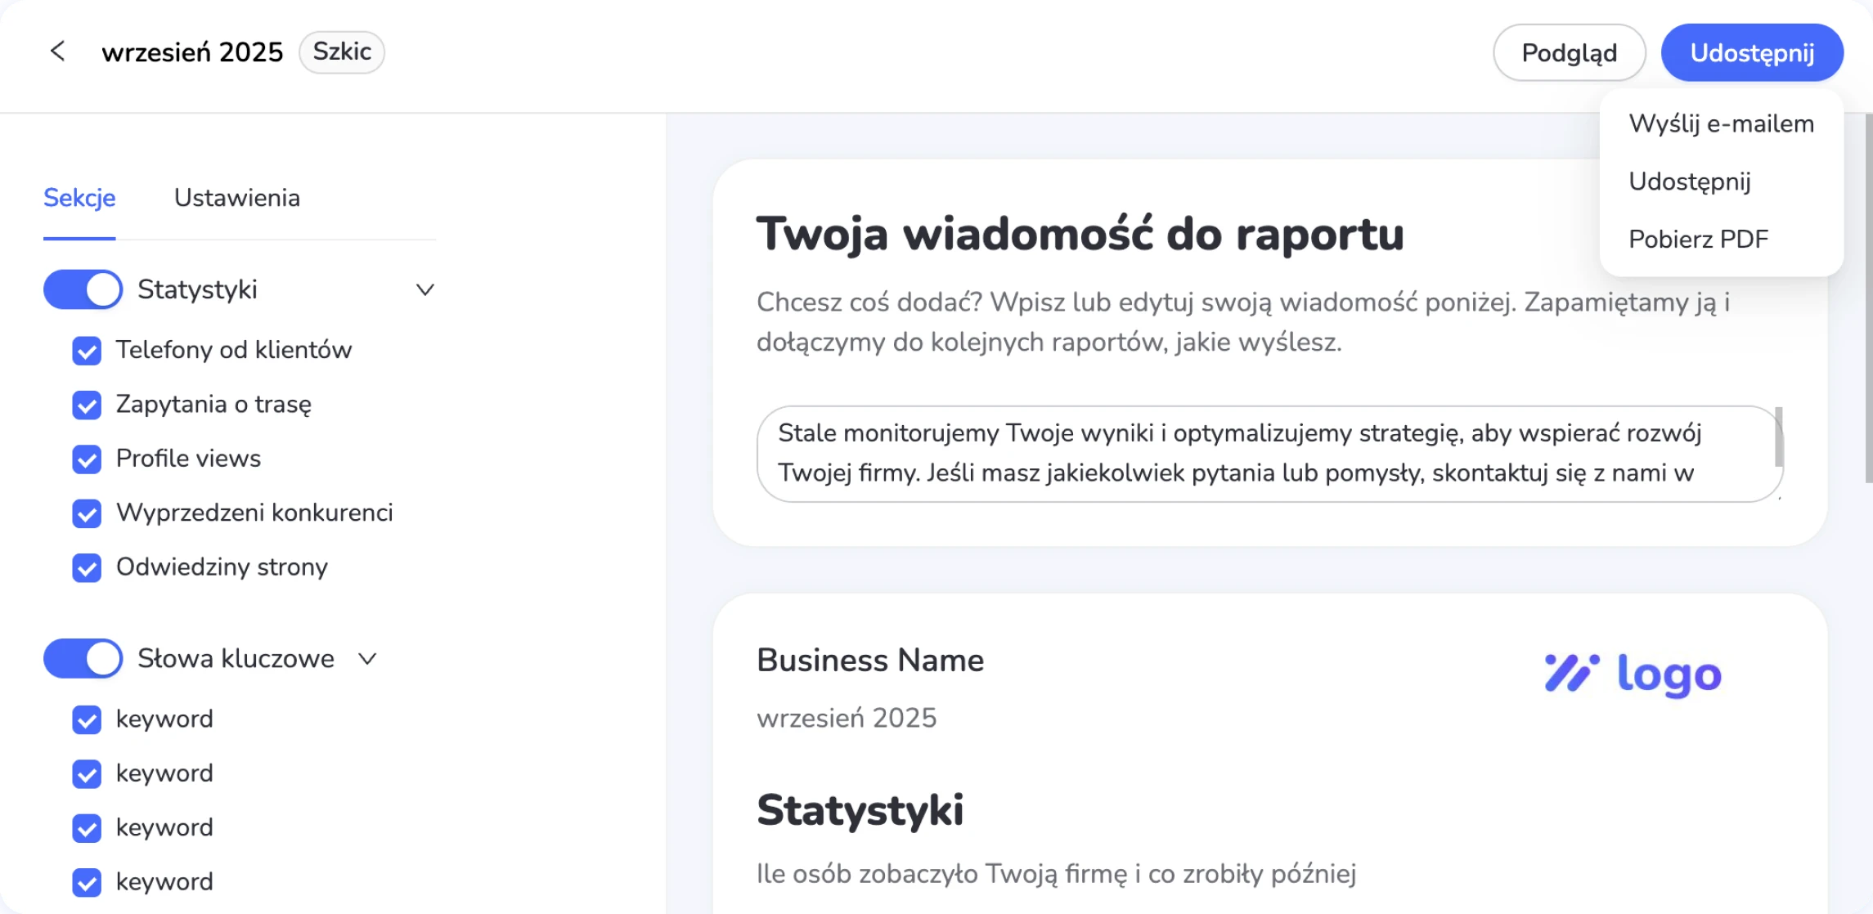Disable the Słowa kluczowe switch

pos(83,659)
